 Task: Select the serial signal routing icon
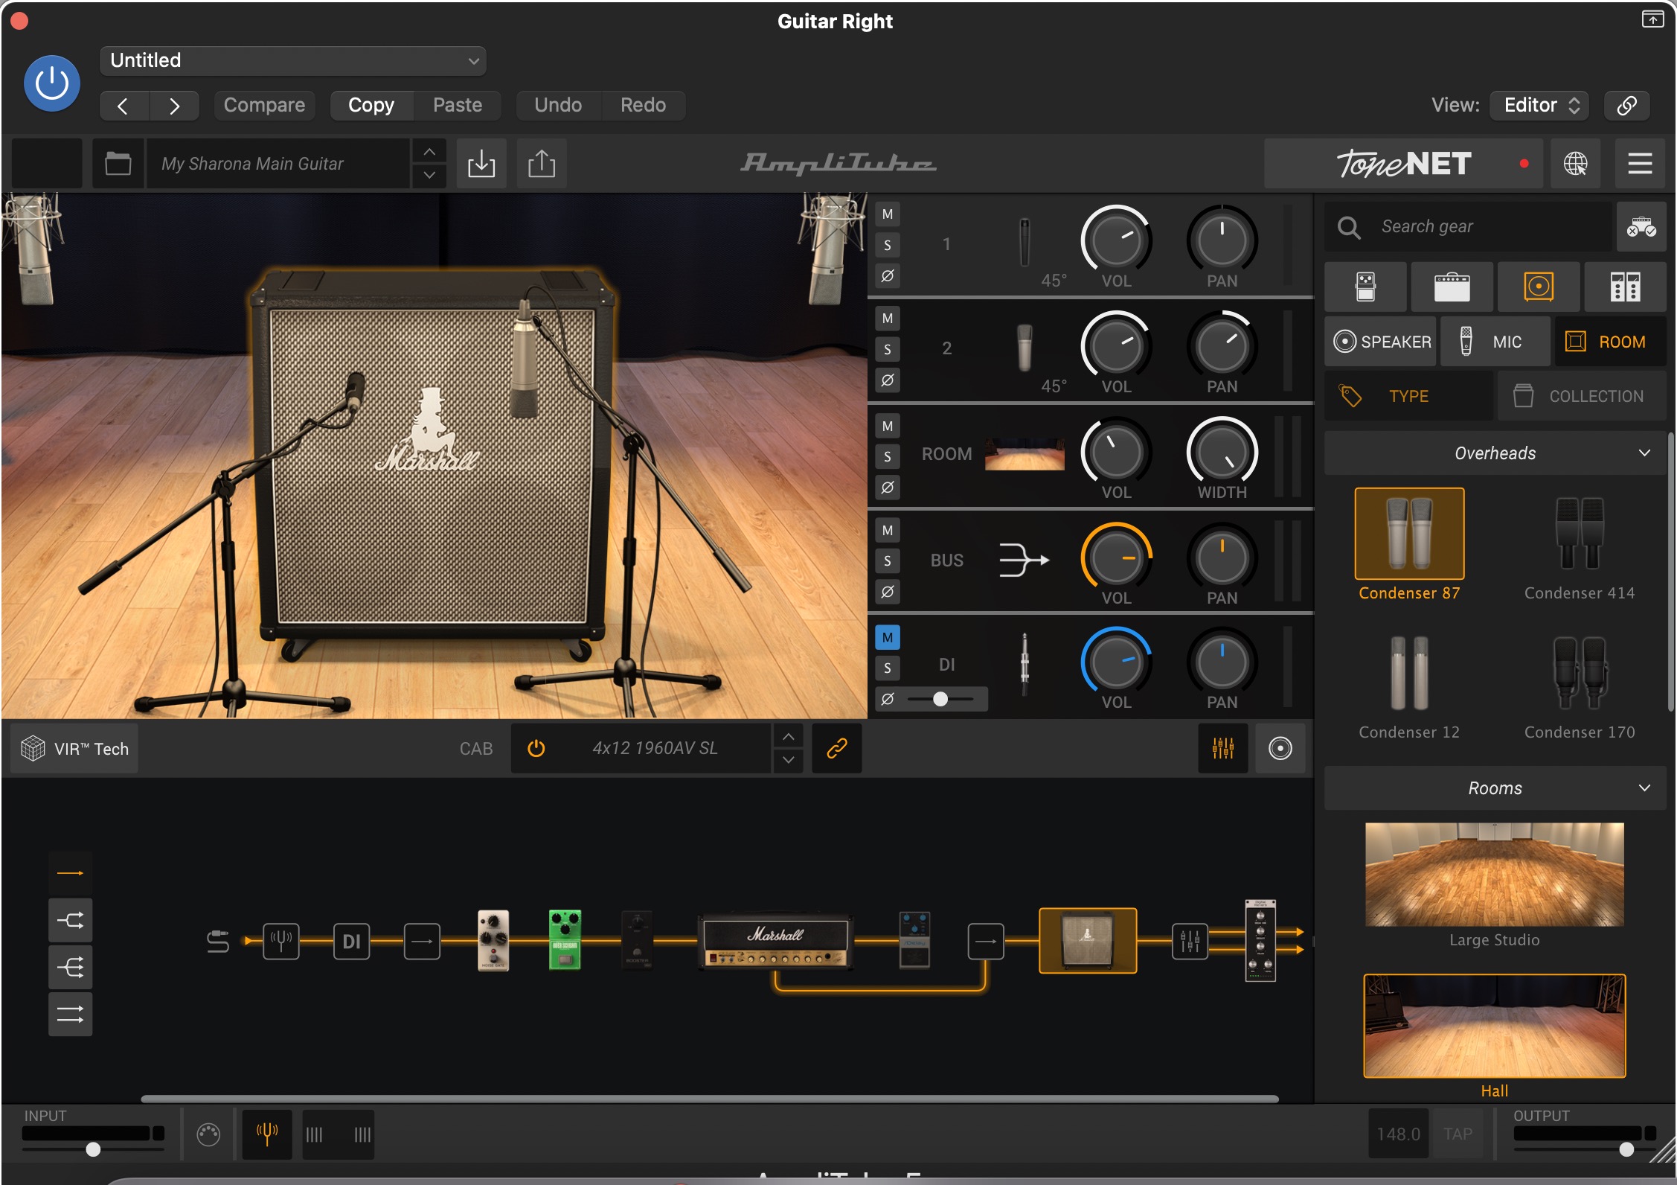coord(71,873)
